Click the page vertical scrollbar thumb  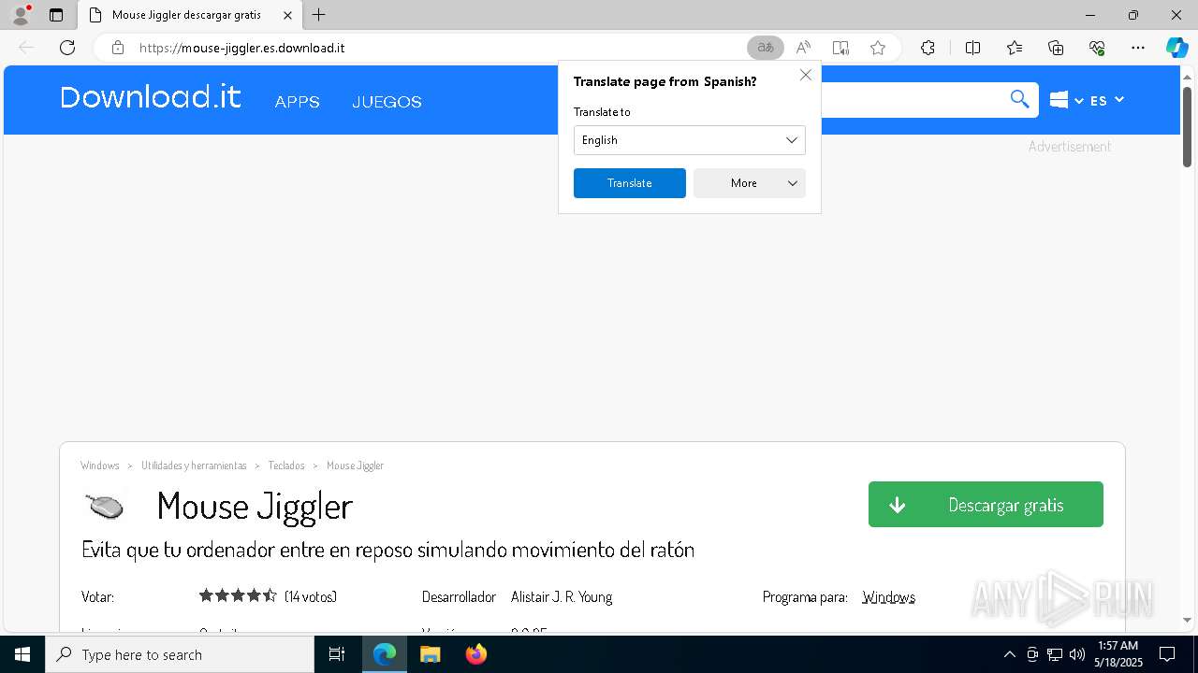pos(1187,126)
